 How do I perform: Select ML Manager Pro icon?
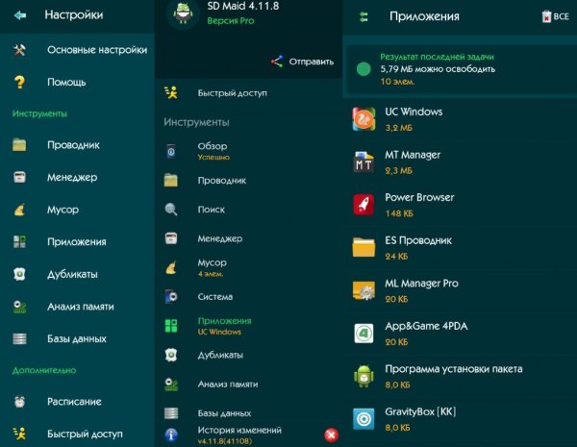click(364, 290)
